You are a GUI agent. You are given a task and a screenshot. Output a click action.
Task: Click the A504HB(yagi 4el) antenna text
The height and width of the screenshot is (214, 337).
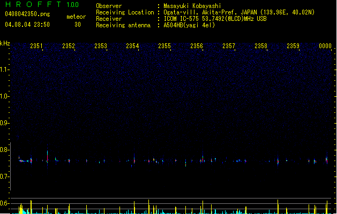point(189,25)
